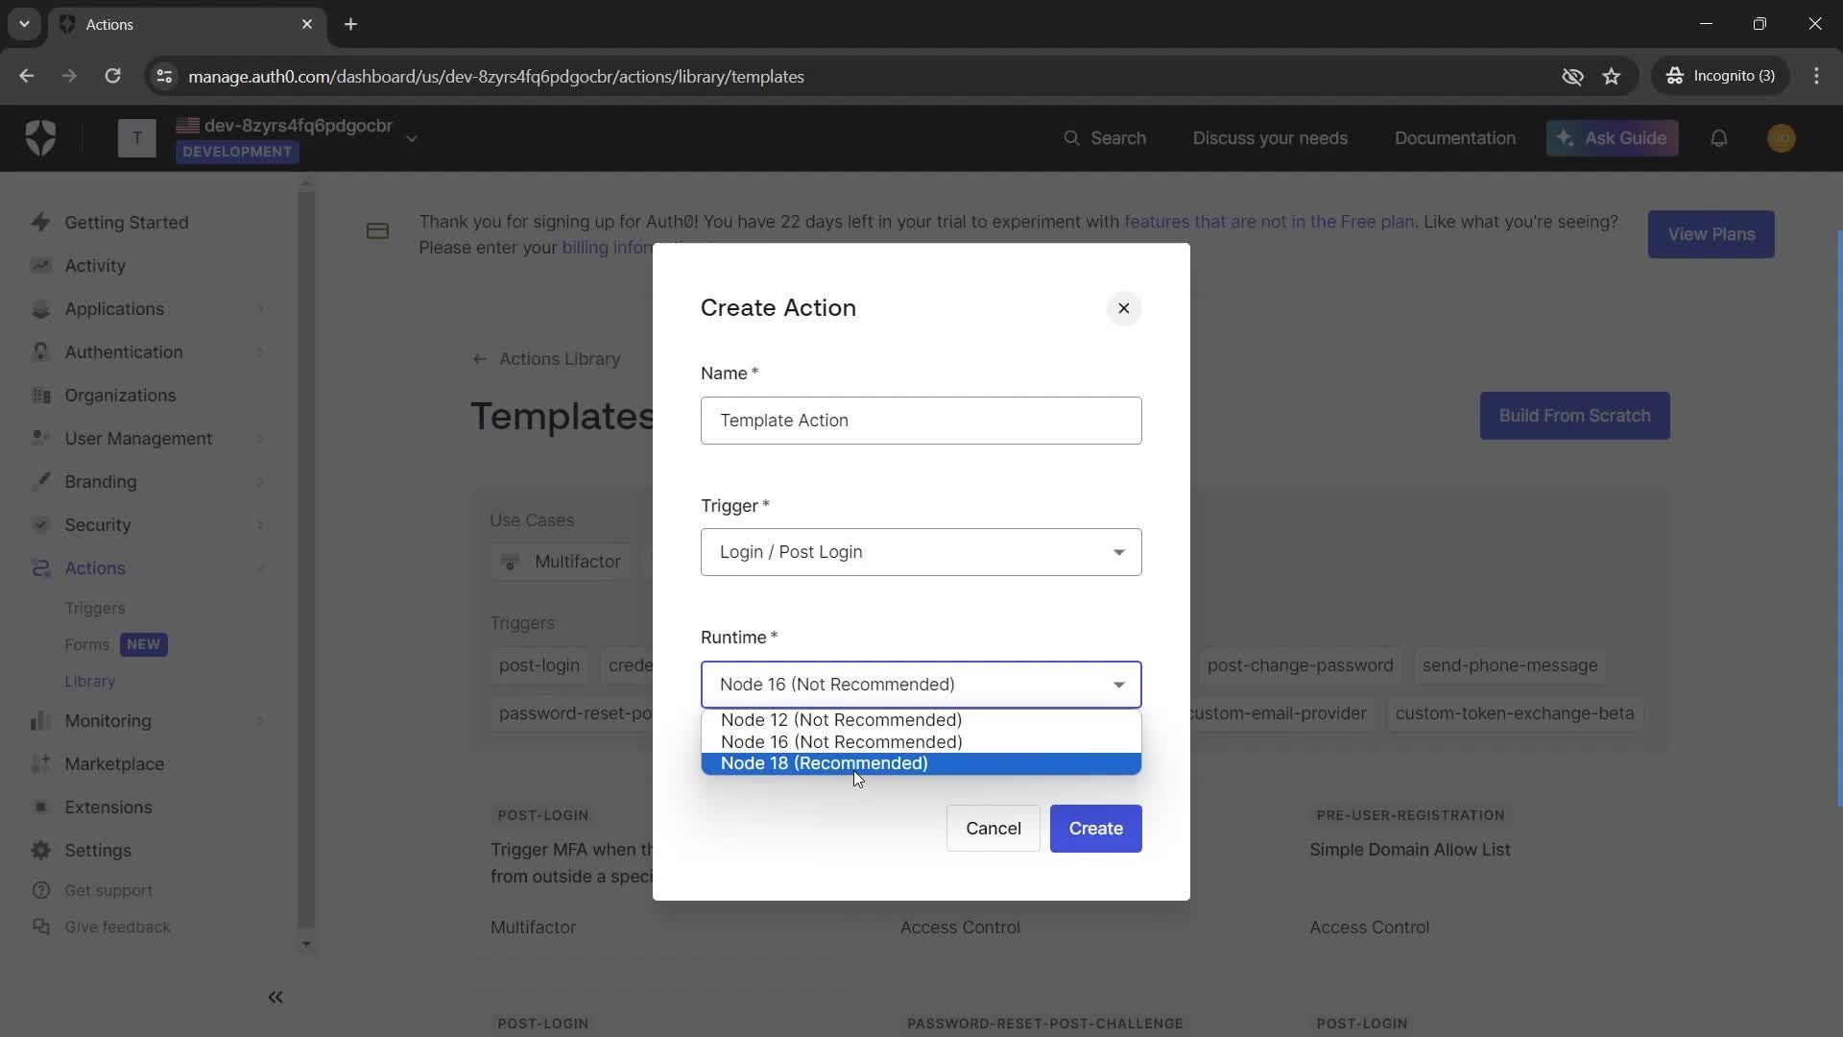This screenshot has width=1843, height=1037.
Task: Expand Authentication section chevron
Action: [x=260, y=352]
